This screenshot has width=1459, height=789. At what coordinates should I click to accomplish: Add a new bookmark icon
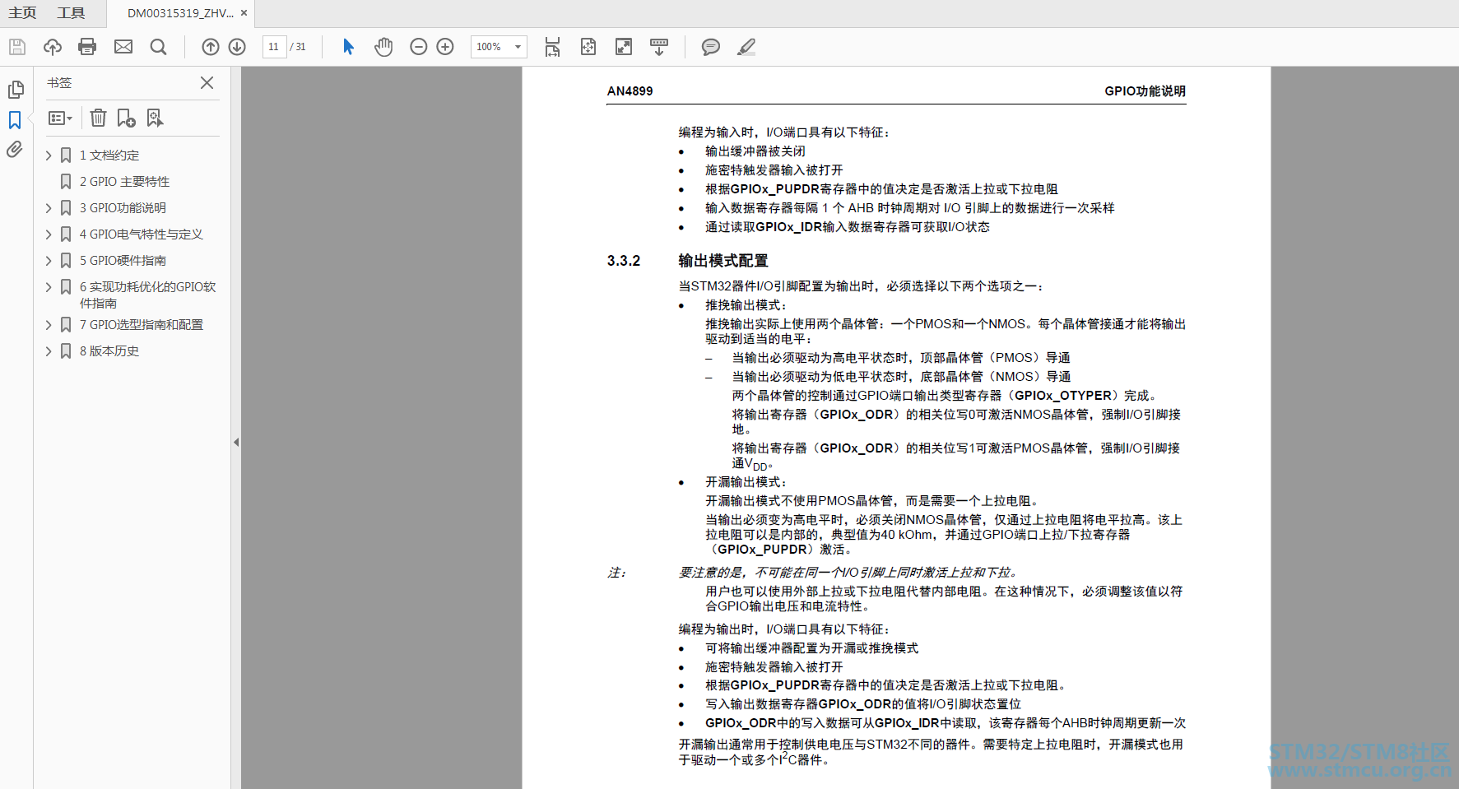(126, 118)
